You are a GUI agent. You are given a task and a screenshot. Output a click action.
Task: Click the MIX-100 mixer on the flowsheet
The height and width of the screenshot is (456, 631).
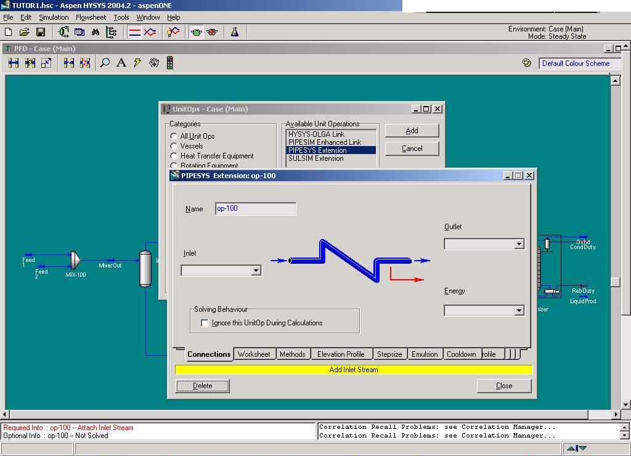point(75,261)
